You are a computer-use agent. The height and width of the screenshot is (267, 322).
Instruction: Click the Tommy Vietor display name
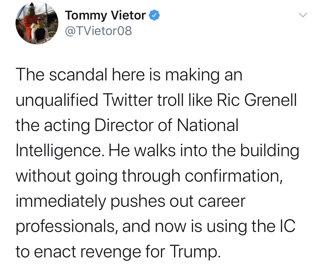click(x=105, y=16)
